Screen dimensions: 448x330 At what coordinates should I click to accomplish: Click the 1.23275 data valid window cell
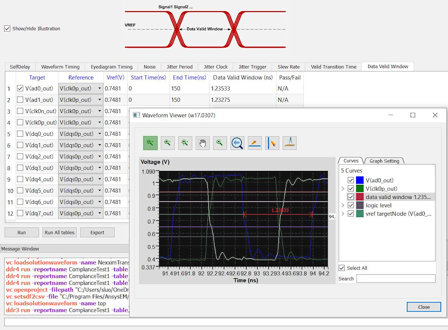(243, 100)
